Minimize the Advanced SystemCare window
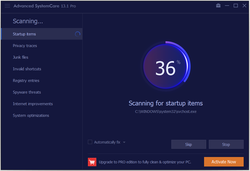Screen dimensions: 250x171 (x=227, y=6)
